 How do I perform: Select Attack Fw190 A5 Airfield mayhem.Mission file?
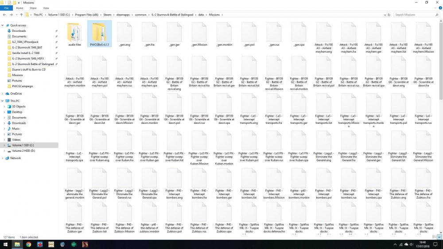pyautogui.click(x=423, y=38)
